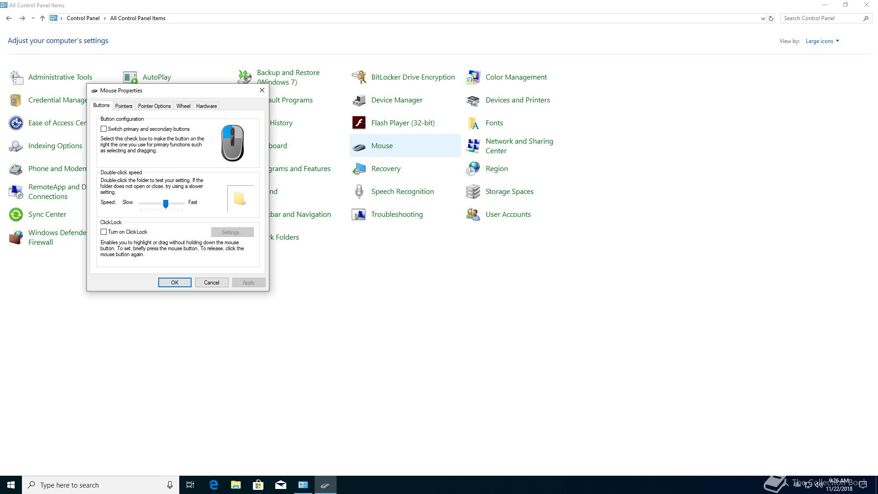The image size is (878, 494).
Task: Switch to the Wheel tab
Action: point(183,106)
